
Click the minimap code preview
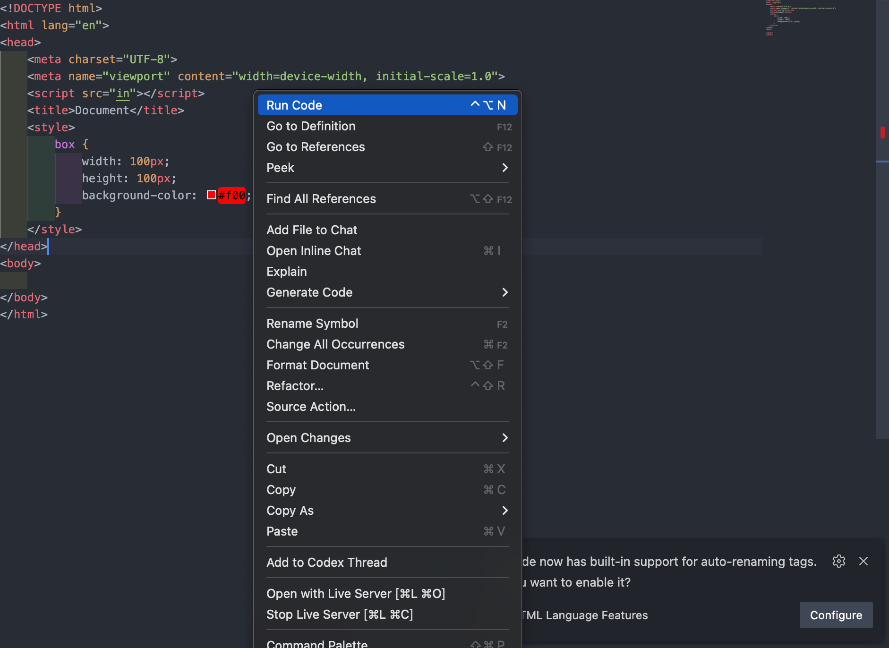798,18
